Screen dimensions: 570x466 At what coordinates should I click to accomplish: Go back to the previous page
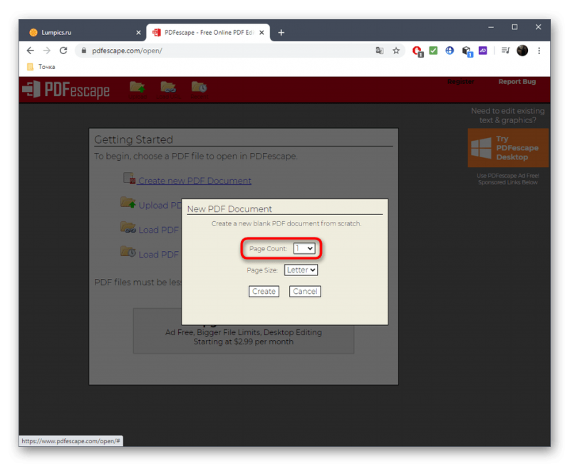click(x=31, y=51)
